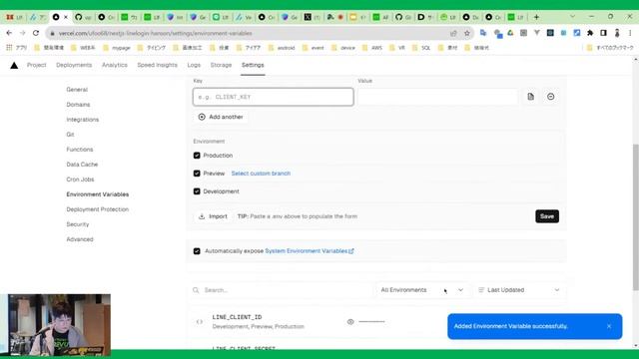This screenshot has width=639, height=359.
Task: Open the Analytics tab
Action: click(x=115, y=65)
